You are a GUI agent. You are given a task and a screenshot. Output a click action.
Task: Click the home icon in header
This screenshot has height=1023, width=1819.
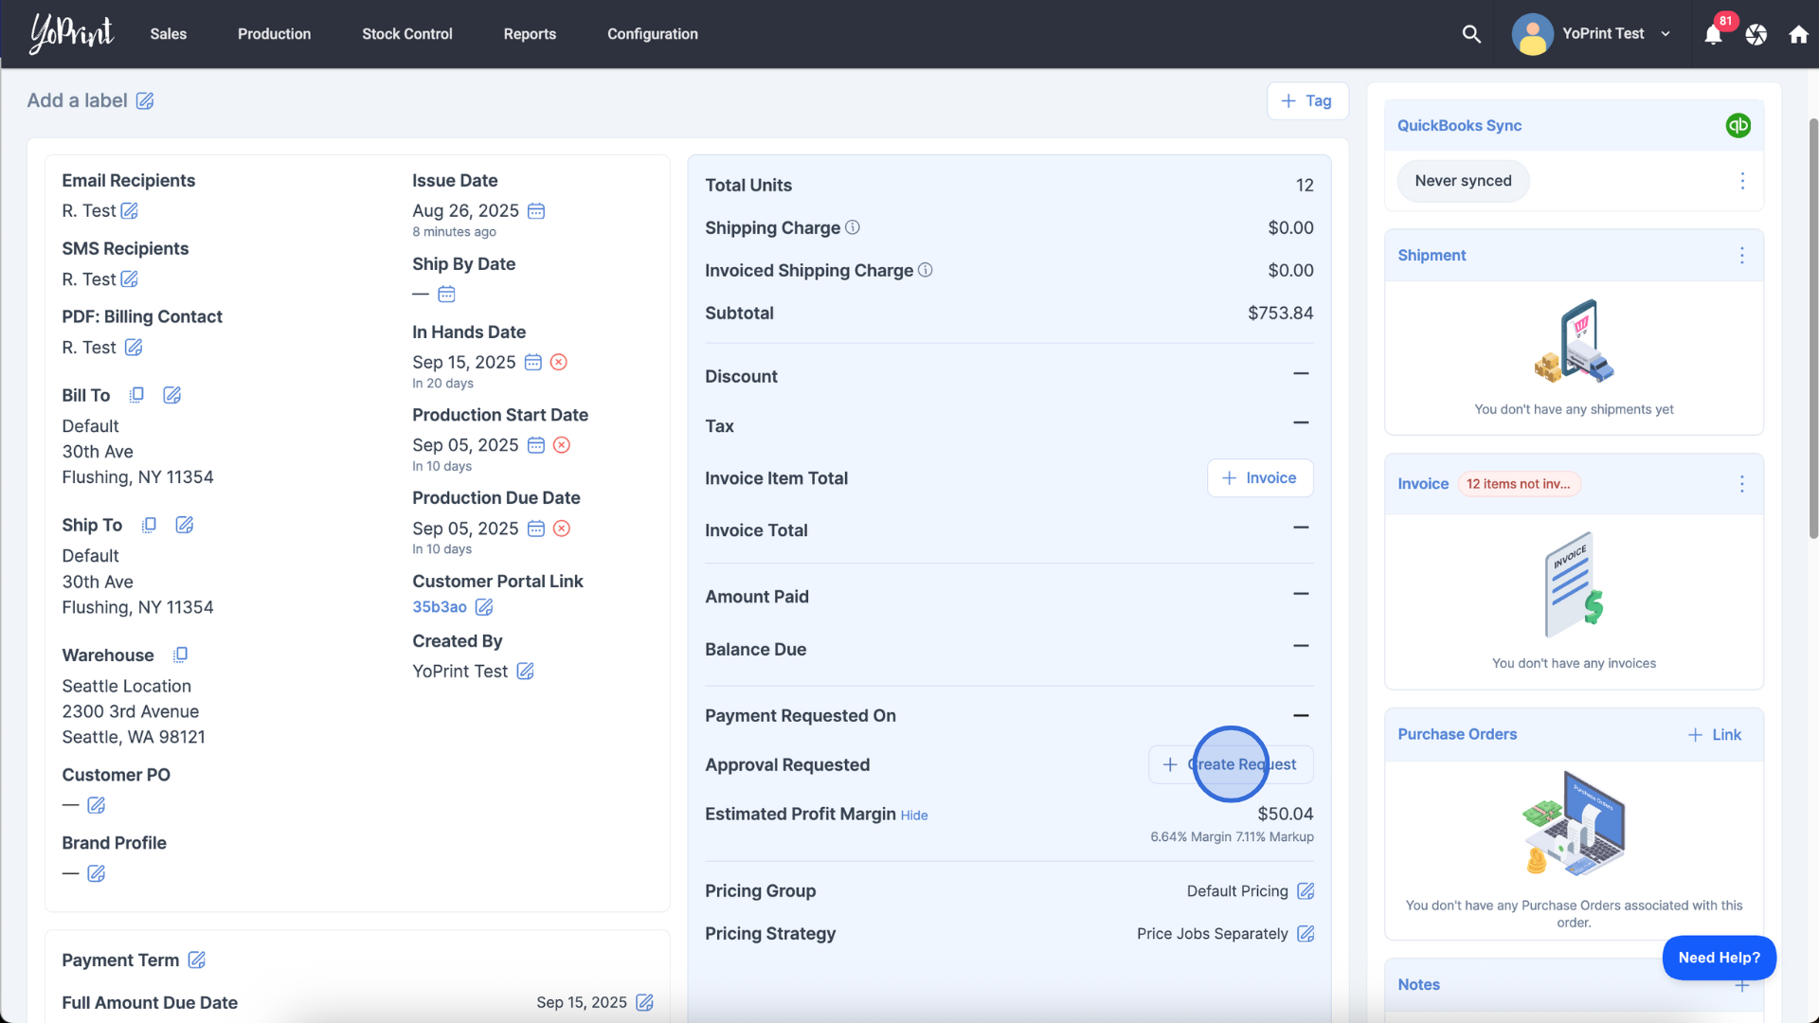(1798, 35)
